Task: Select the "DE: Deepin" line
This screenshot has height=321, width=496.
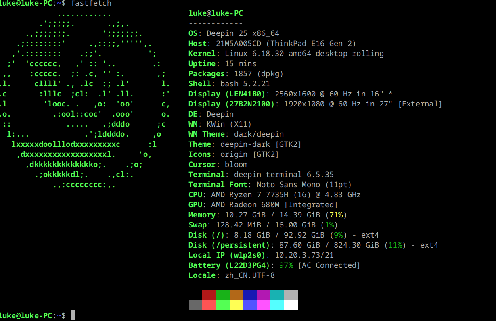Action: tap(211, 114)
